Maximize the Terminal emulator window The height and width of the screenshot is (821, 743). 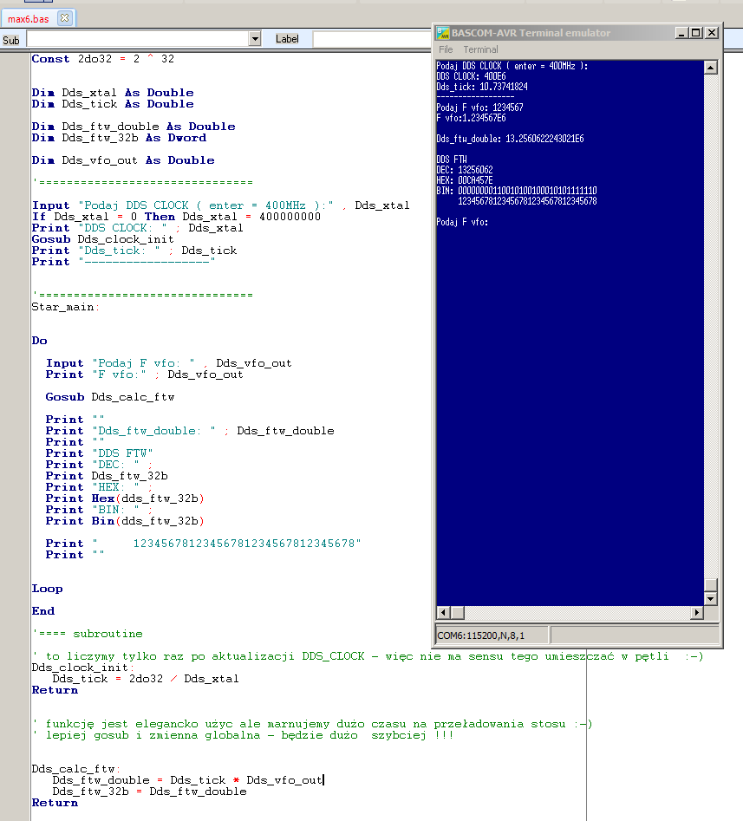[x=696, y=33]
